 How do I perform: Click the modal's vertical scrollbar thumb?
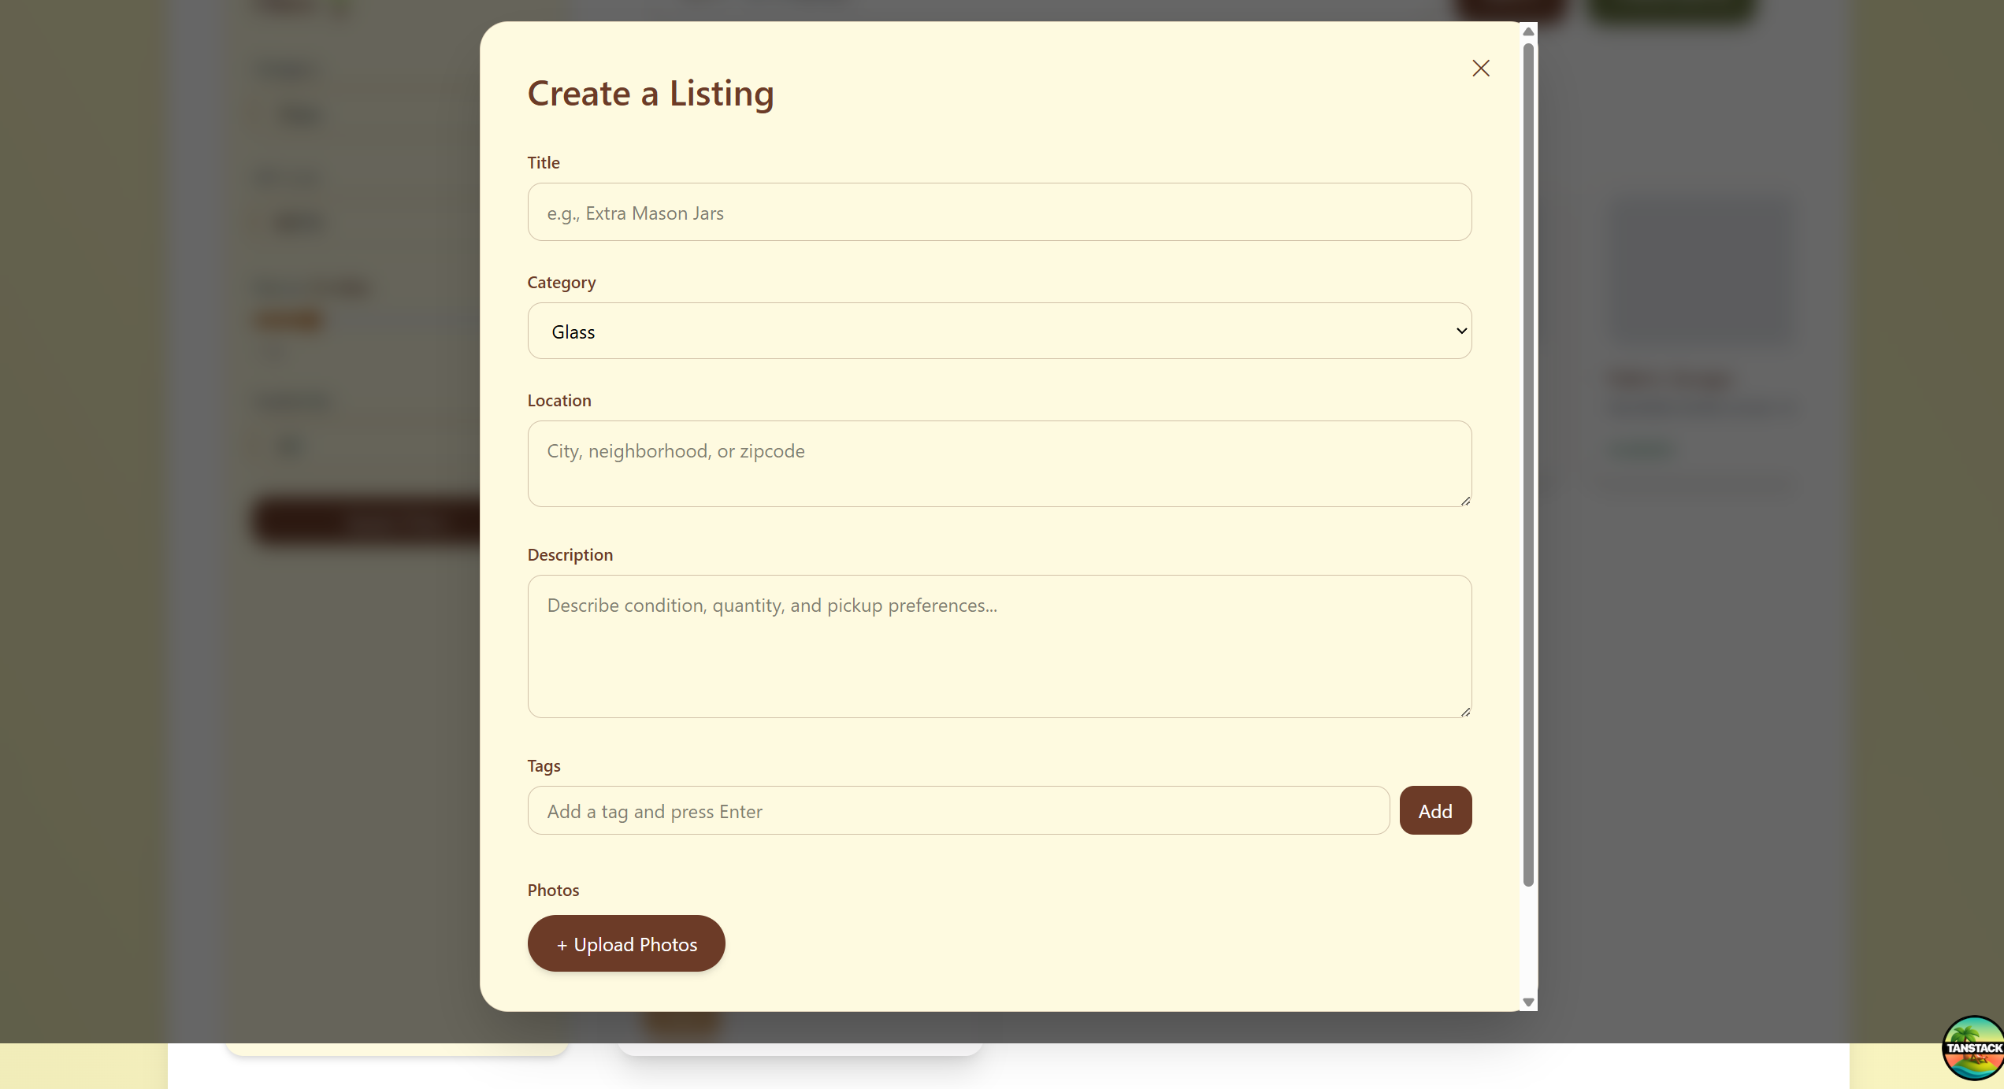click(1528, 465)
